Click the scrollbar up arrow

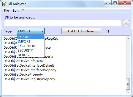click(128, 38)
